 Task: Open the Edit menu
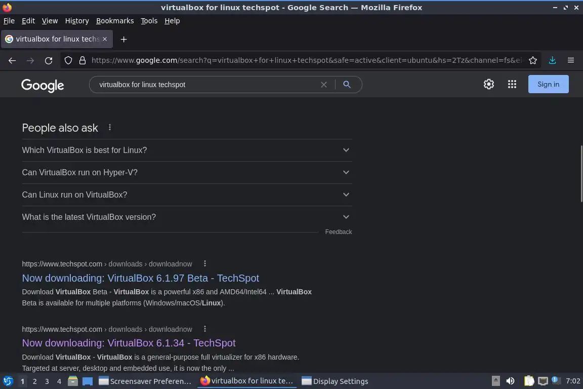click(28, 21)
